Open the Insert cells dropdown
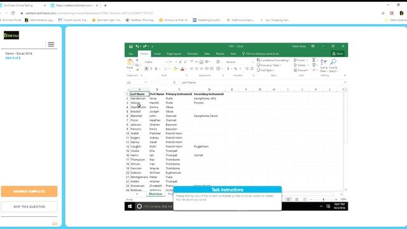The height and width of the screenshot is (229, 407). pyautogui.click(x=301, y=60)
